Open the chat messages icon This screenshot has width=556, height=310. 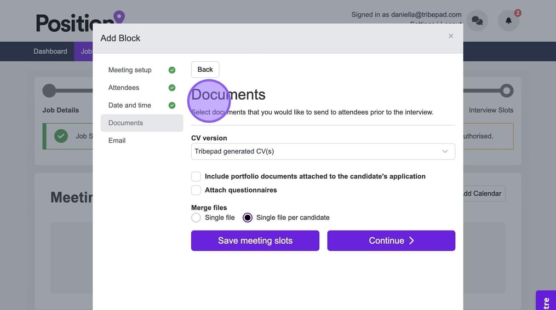point(477,21)
